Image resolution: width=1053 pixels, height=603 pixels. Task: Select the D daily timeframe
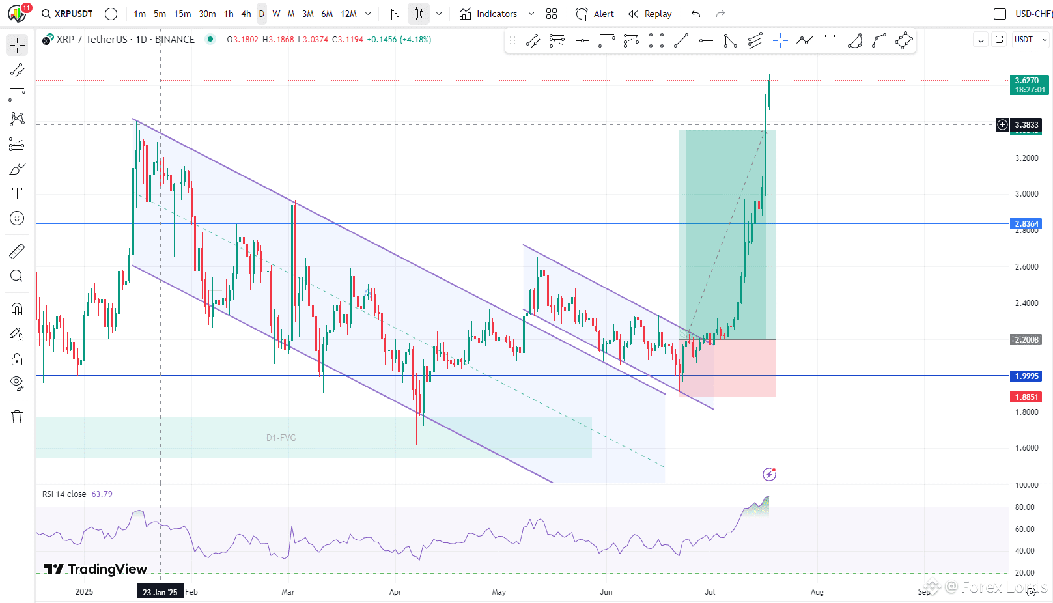262,14
